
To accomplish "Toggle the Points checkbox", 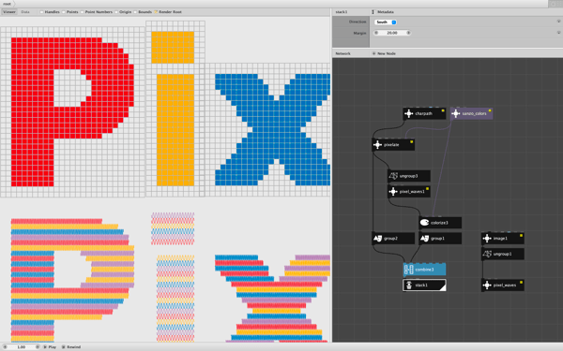I will pyautogui.click(x=64, y=12).
